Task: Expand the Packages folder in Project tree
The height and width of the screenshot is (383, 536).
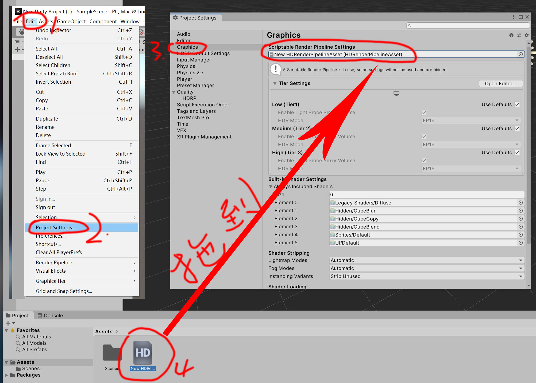Action: (6, 375)
